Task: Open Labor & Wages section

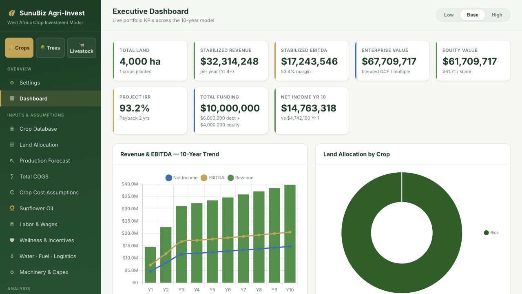Action: tap(51, 224)
